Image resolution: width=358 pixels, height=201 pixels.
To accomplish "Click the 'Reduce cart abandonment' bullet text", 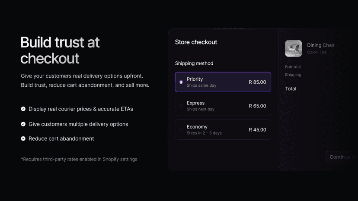I will [x=61, y=138].
